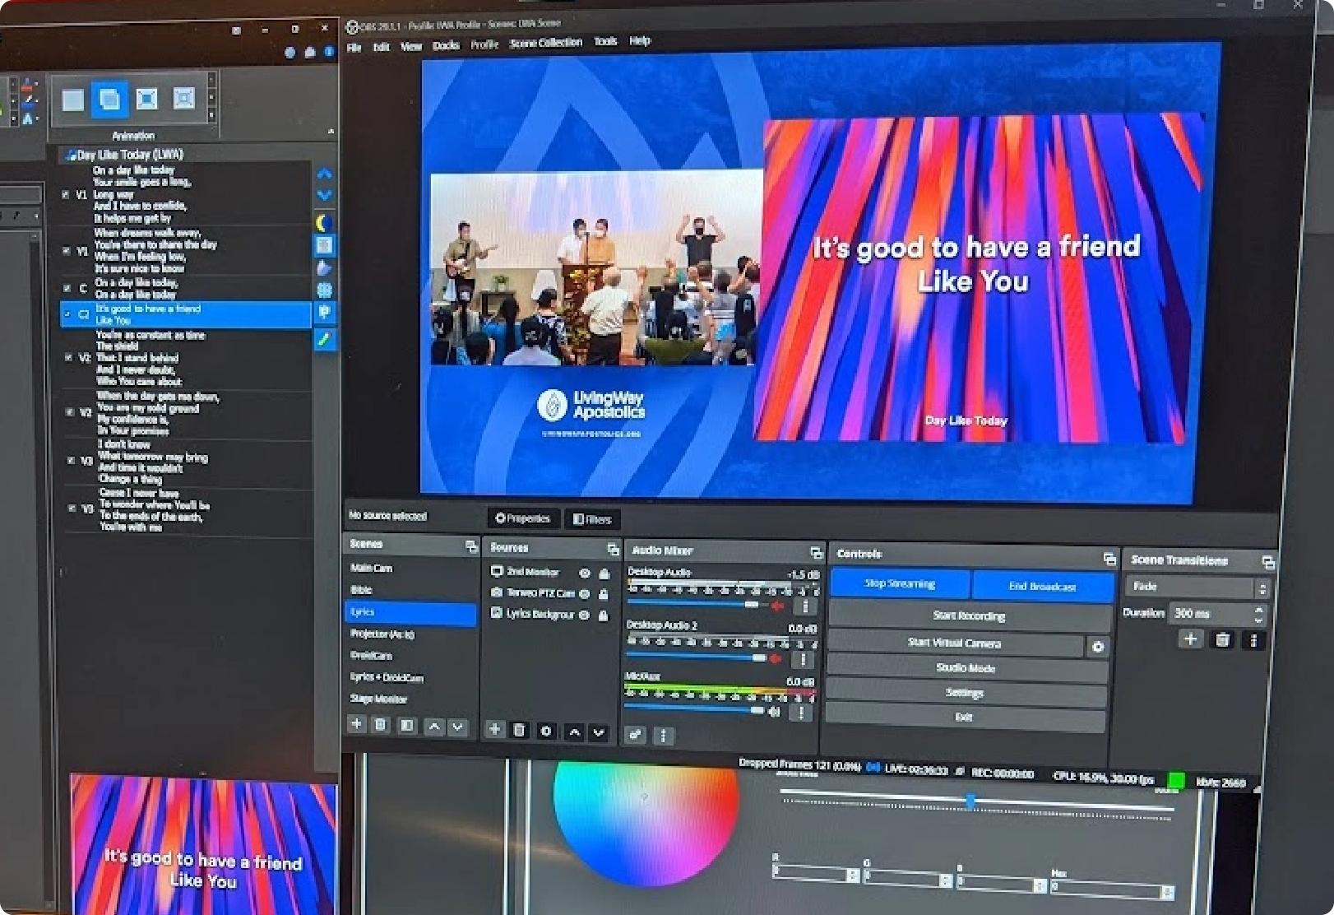Click the Stop Streaming button
Image resolution: width=1334 pixels, height=915 pixels.
coord(899,584)
